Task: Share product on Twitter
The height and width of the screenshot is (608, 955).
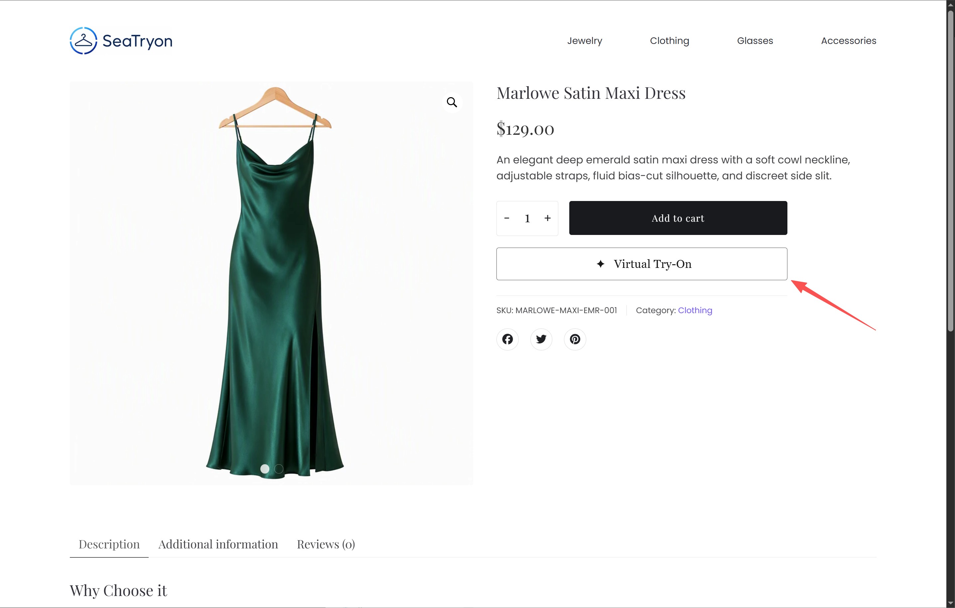Action: 541,339
